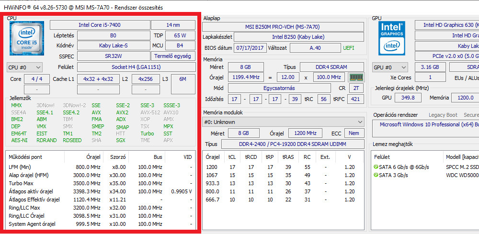This screenshot has width=479, height=234.
Task: Click the ECC 'Nem' value box
Action: pos(354,134)
